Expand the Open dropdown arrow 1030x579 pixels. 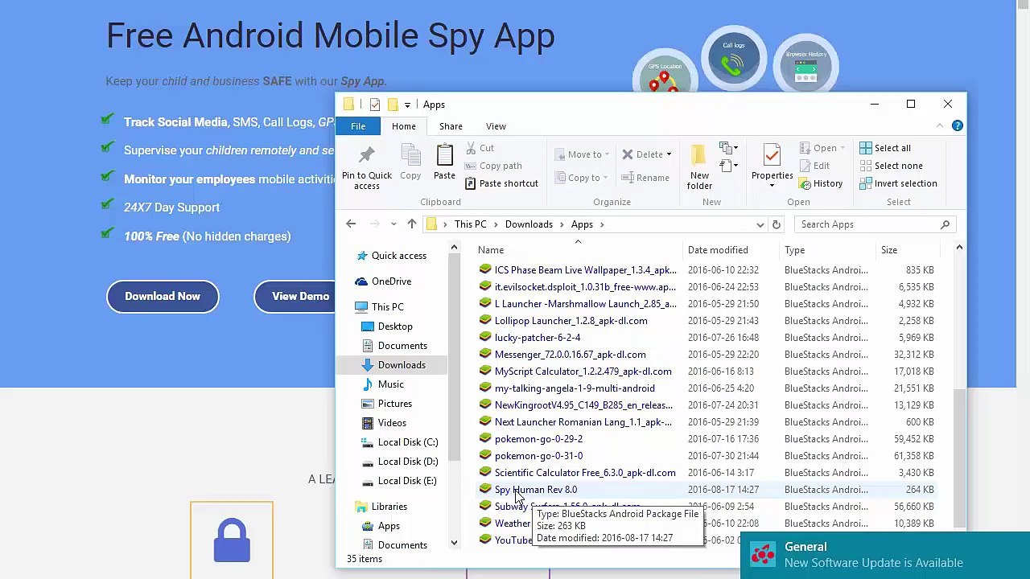point(843,148)
